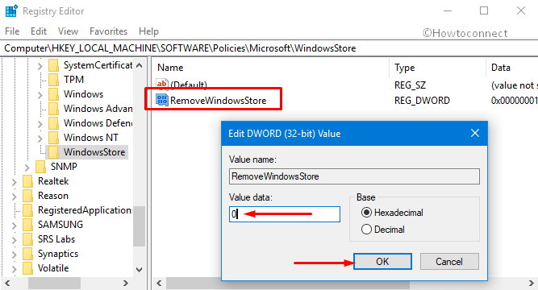Select the (Default) string value icon
The width and height of the screenshot is (538, 290).
coord(162,84)
